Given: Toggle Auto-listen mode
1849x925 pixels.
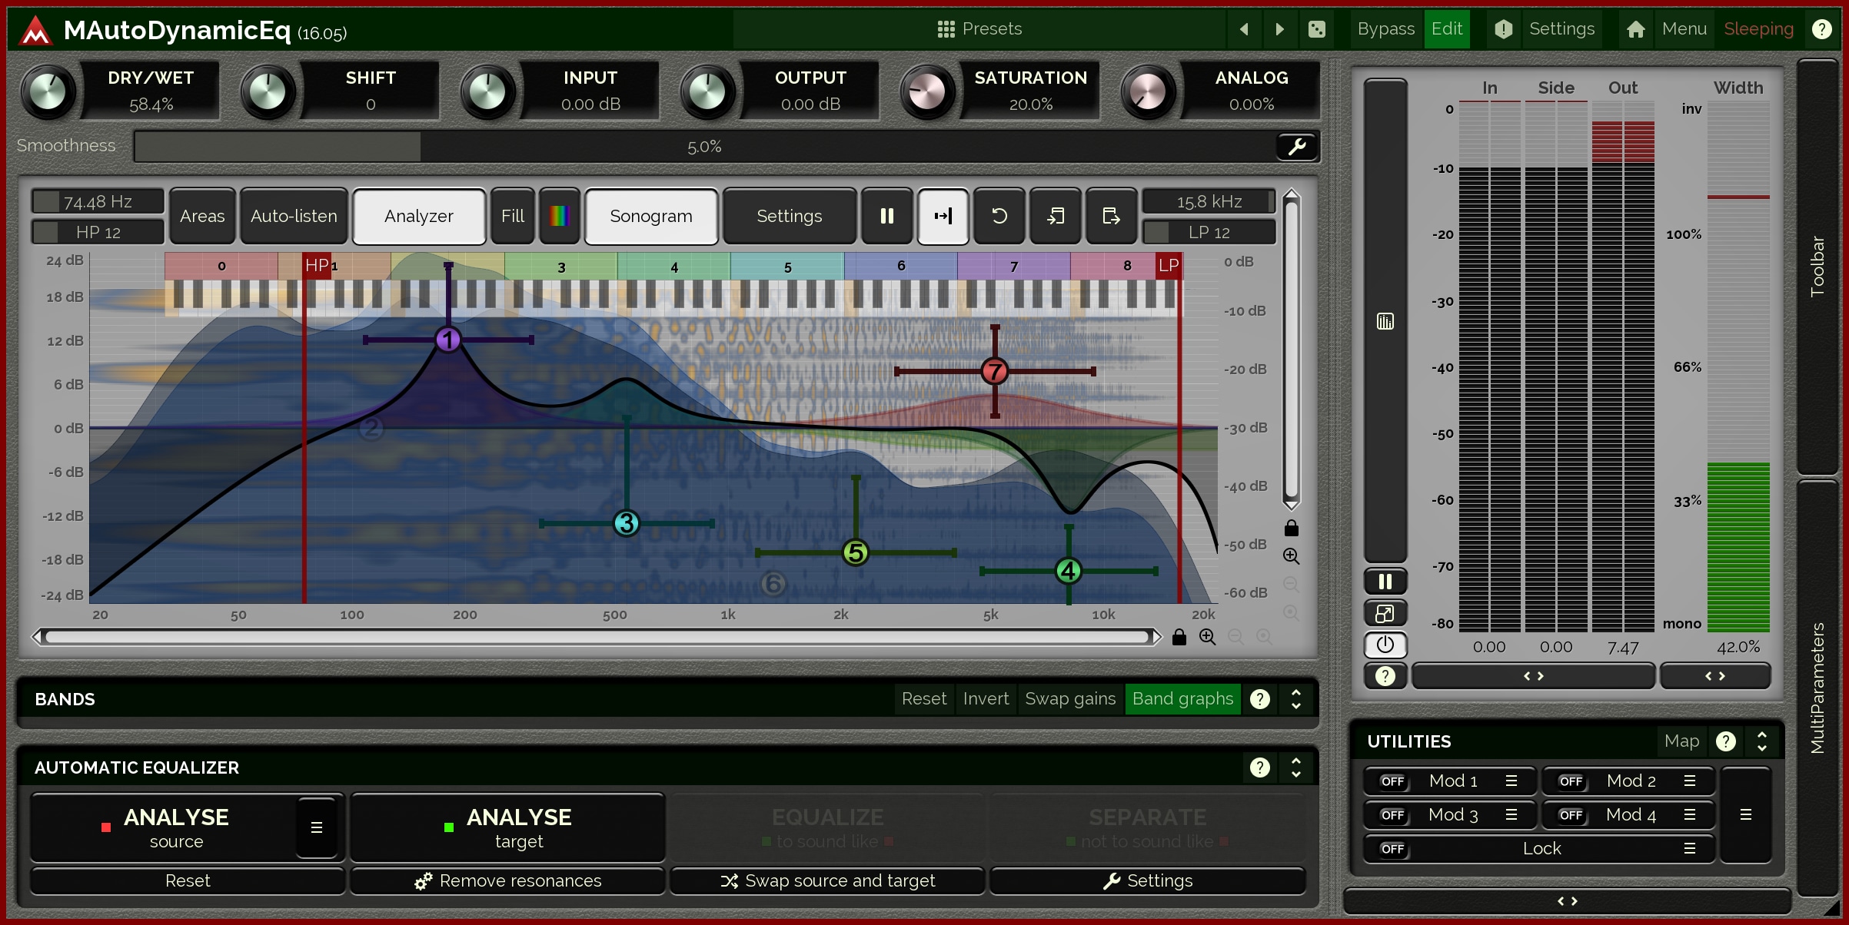Looking at the screenshot, I should pos(294,217).
